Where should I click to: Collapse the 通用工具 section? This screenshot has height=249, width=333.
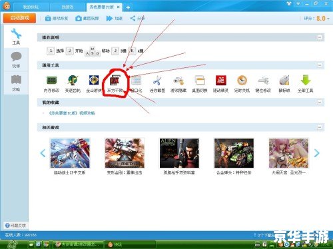(320, 65)
